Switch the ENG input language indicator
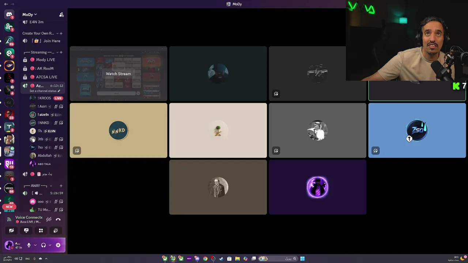This screenshot has height=263, width=468. coord(27,259)
